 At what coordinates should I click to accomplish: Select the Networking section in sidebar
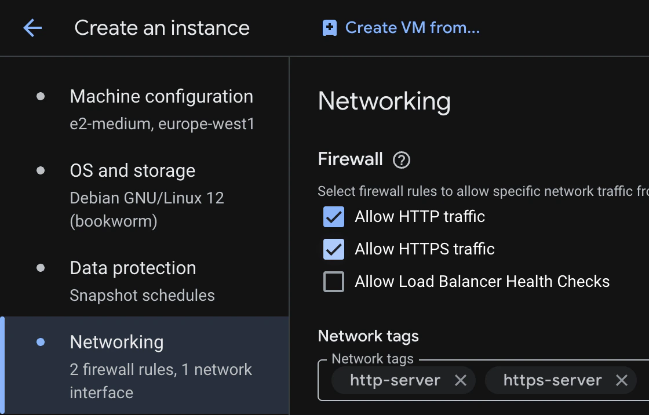[x=144, y=365]
